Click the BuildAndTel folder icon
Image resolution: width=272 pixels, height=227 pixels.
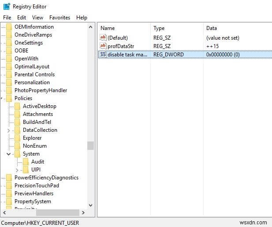tap(17, 122)
